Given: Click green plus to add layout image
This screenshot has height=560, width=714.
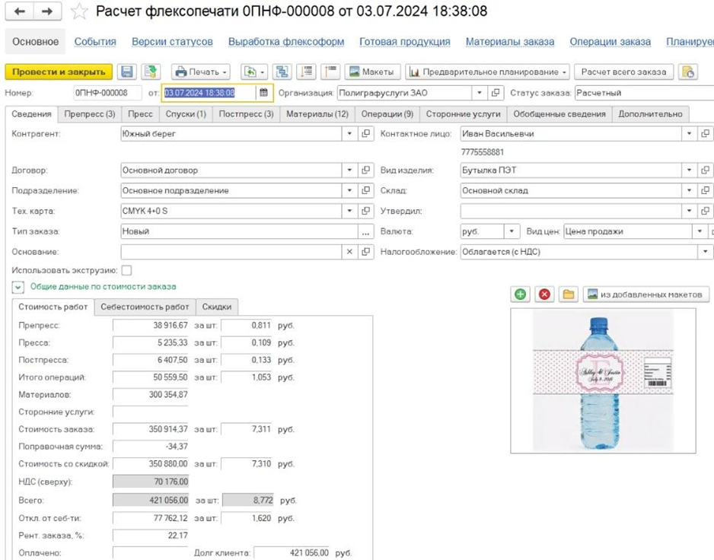Looking at the screenshot, I should coord(521,294).
